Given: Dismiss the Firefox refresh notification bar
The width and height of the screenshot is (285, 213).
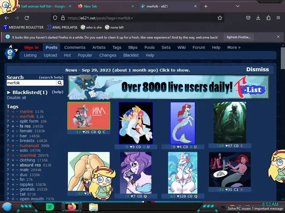Looking at the screenshot, I should [278, 37].
